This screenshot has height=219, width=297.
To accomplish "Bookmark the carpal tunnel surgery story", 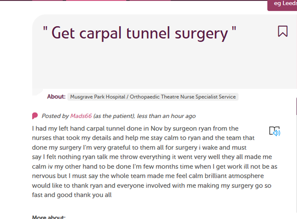I will tap(283, 32).
